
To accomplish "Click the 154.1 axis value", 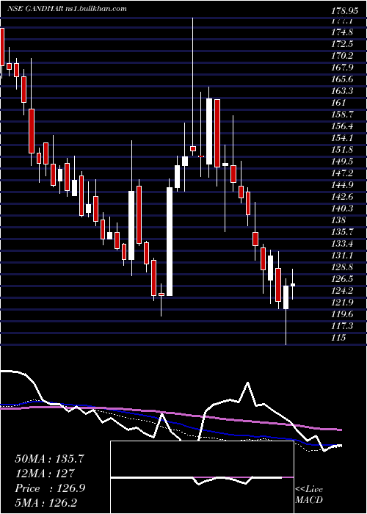I will point(343,138).
